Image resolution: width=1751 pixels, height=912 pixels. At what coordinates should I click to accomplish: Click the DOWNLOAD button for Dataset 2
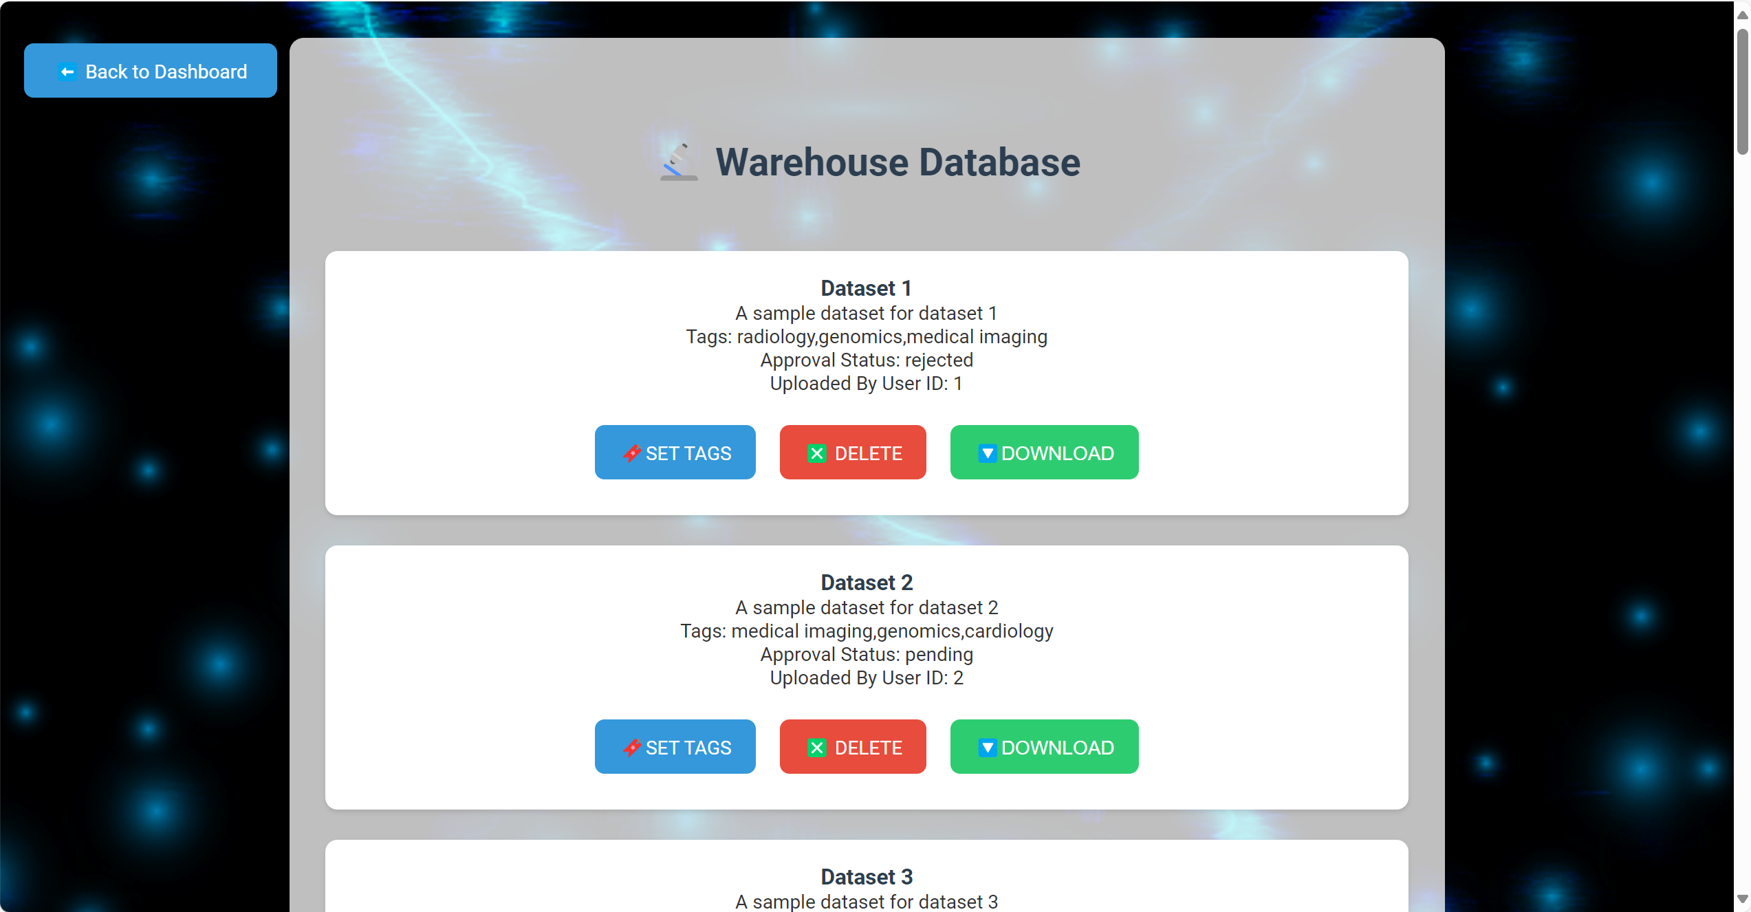pos(1044,747)
